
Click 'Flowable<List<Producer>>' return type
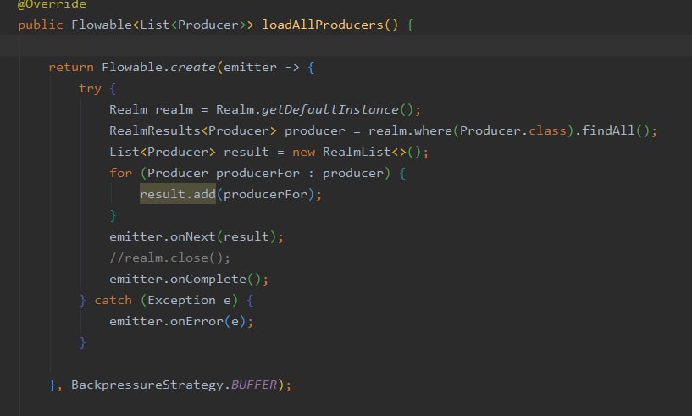click(x=163, y=25)
